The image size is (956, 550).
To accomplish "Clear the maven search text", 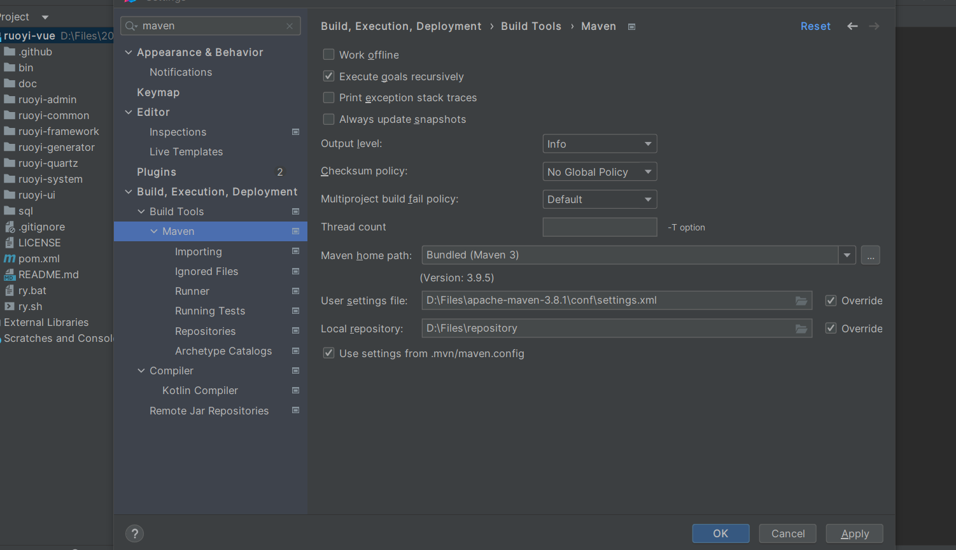I will (x=290, y=26).
